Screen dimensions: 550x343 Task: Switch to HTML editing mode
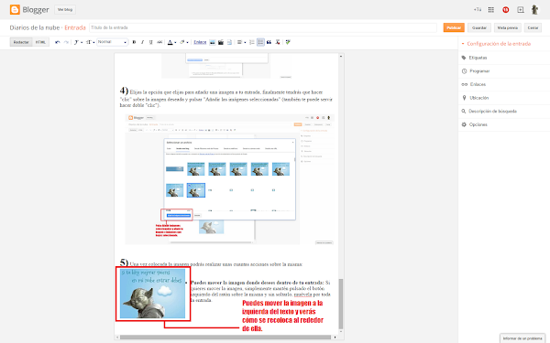(x=40, y=42)
